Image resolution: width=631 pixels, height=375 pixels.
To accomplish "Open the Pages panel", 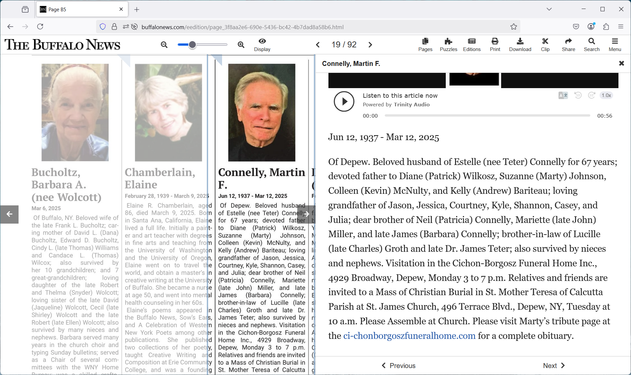I will 425,45.
